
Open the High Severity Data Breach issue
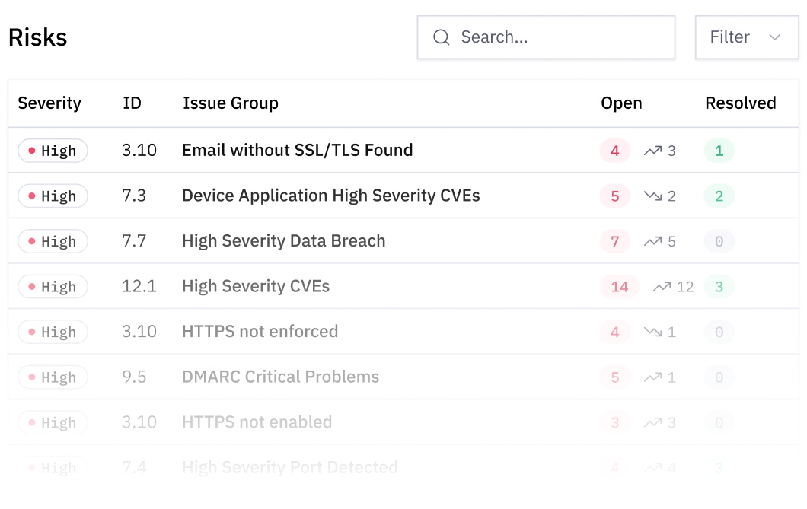point(283,241)
